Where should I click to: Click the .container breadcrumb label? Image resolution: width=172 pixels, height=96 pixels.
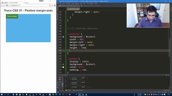pyautogui.click(x=73, y=9)
